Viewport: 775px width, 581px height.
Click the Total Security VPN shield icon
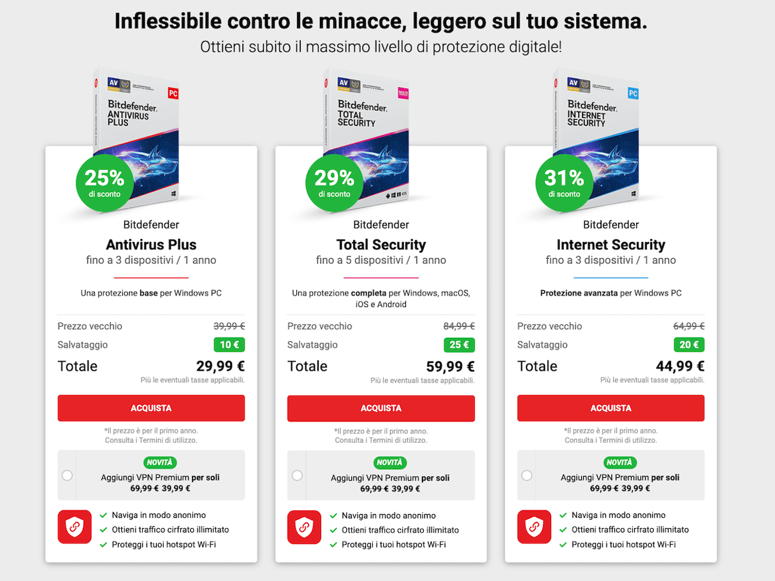(x=304, y=527)
